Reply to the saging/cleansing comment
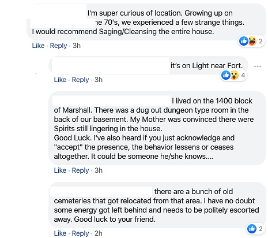 click(58, 46)
